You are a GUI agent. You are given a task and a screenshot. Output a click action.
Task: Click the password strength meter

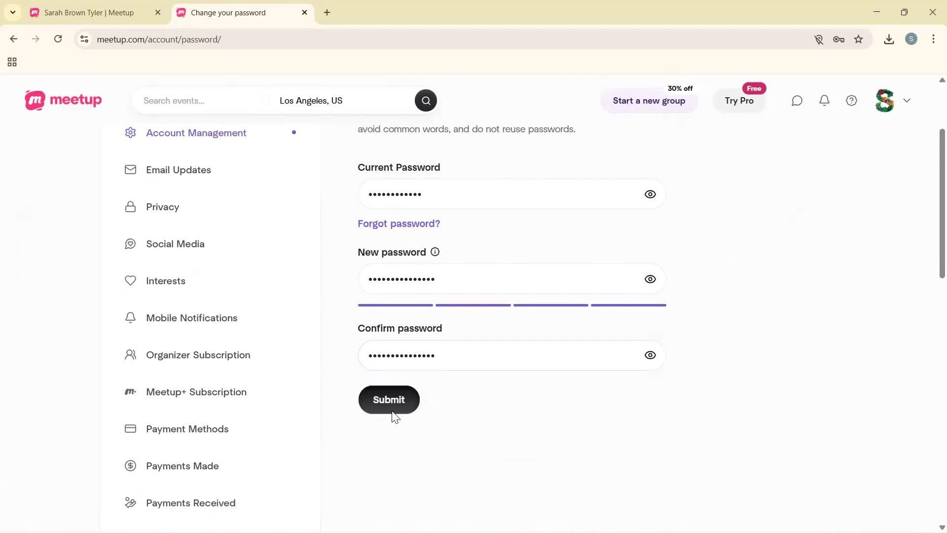511,305
